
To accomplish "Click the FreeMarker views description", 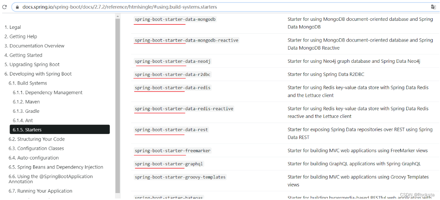I will pyautogui.click(x=357, y=151).
